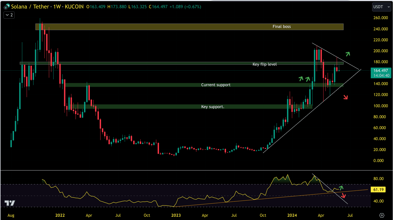Click the TradingView logo in indicator pane
Screen dimensions: 393x220
[x=10, y=203]
